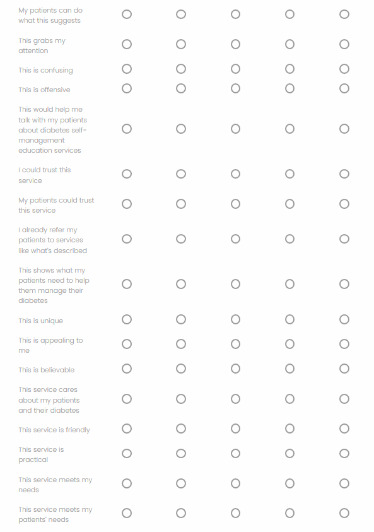Image resolution: width=374 pixels, height=532 pixels.
Task: Select fourth radio for 'talk with my patients' statement
Action: pyautogui.click(x=289, y=129)
